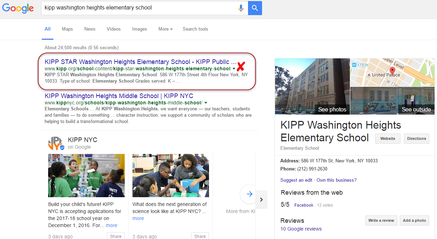This screenshot has width=437, height=239.
Task: Expand the cached options arrow for kipp.org result
Action: pos(234,69)
